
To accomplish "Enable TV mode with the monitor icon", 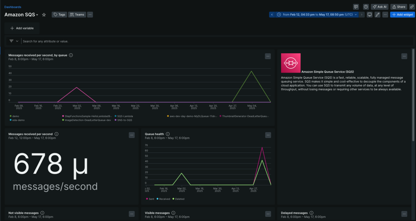I will coord(370,15).
